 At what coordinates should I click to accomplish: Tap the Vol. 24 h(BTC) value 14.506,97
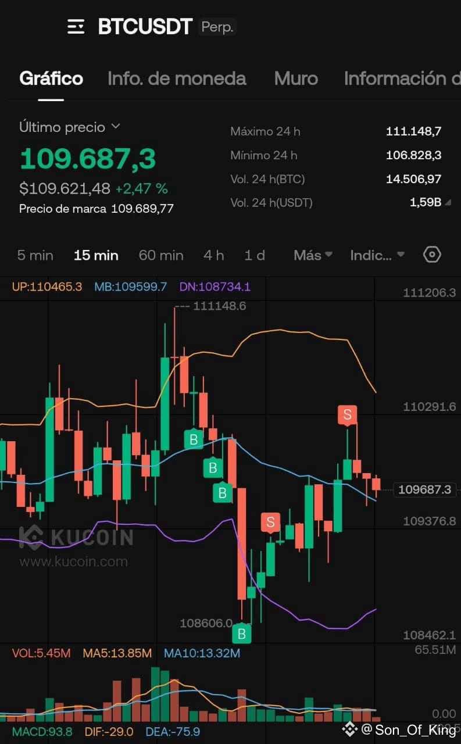[413, 179]
